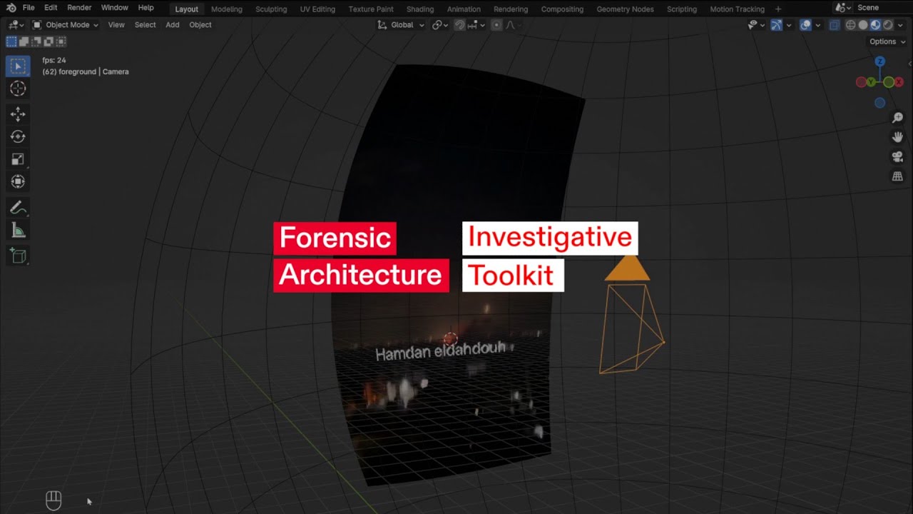Screen dimensions: 913x514
Task: Toggle X-ray mode
Action: [835, 25]
